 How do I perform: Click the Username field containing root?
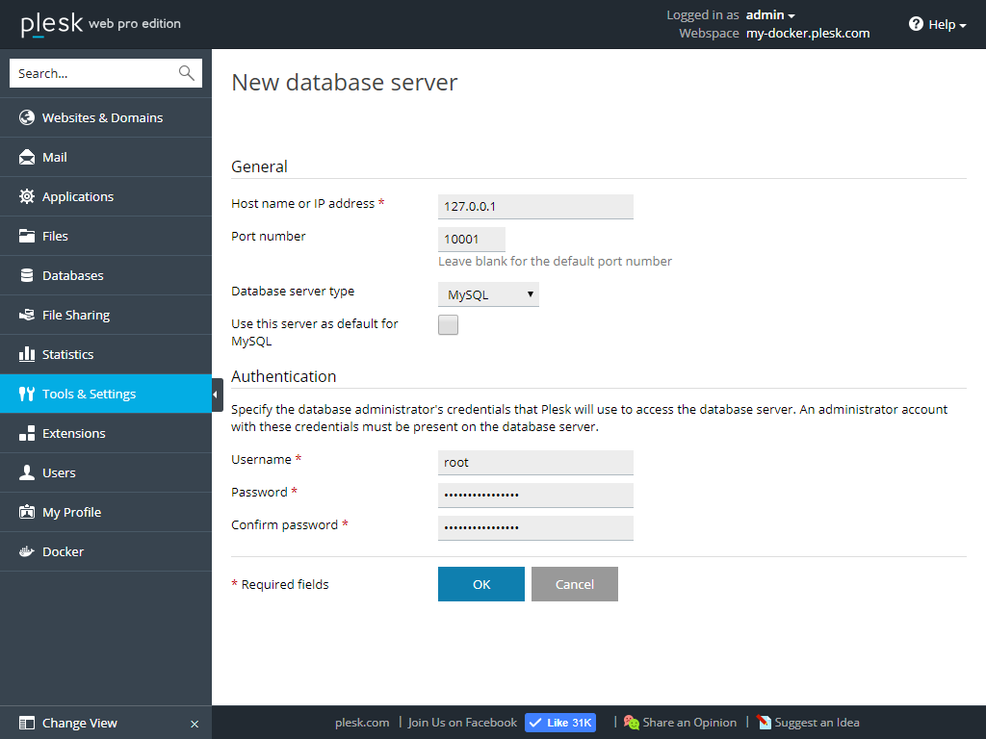[x=535, y=463]
